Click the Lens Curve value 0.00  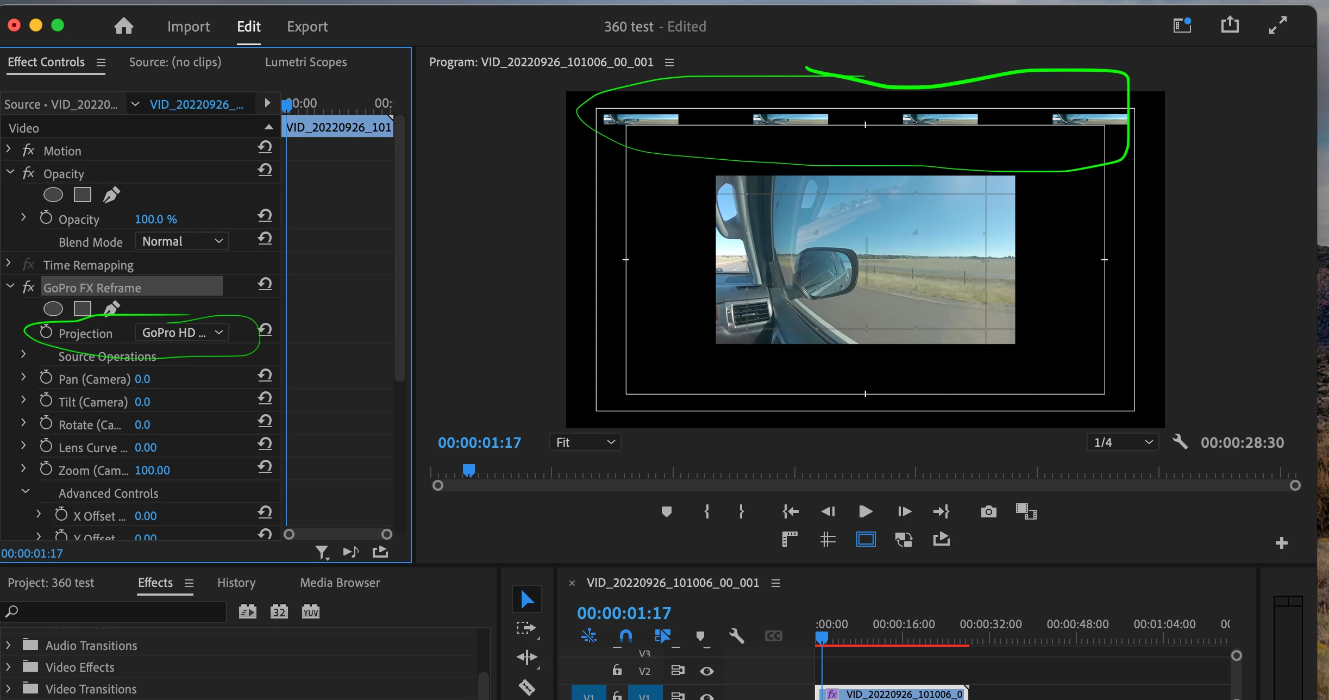146,447
